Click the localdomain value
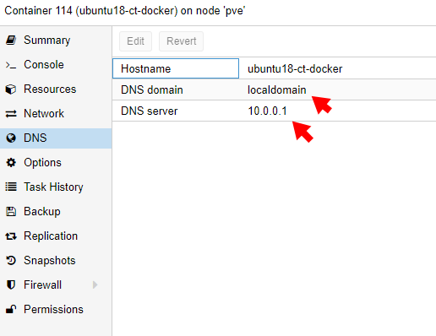436x336 pixels. point(276,90)
